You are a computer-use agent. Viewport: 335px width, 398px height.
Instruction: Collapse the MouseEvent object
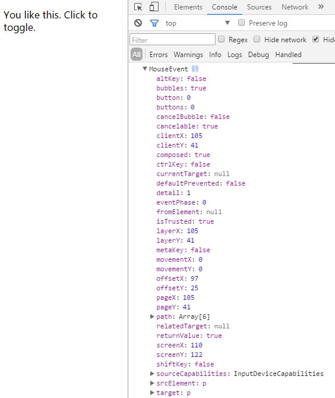pos(145,68)
